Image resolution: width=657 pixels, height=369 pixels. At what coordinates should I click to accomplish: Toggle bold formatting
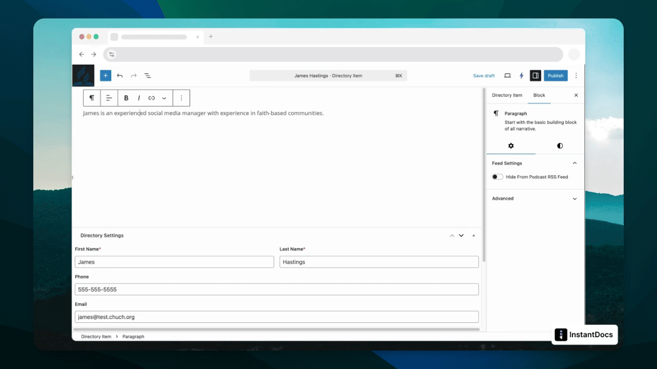[x=126, y=98]
